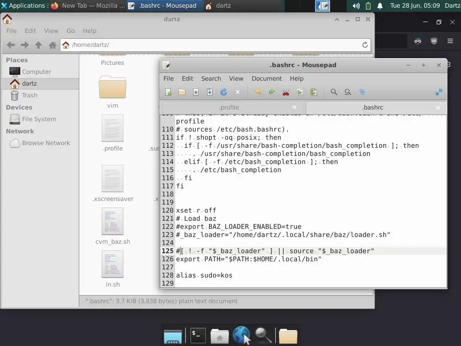
Task: Close the .profile tab
Action: coord(294,107)
